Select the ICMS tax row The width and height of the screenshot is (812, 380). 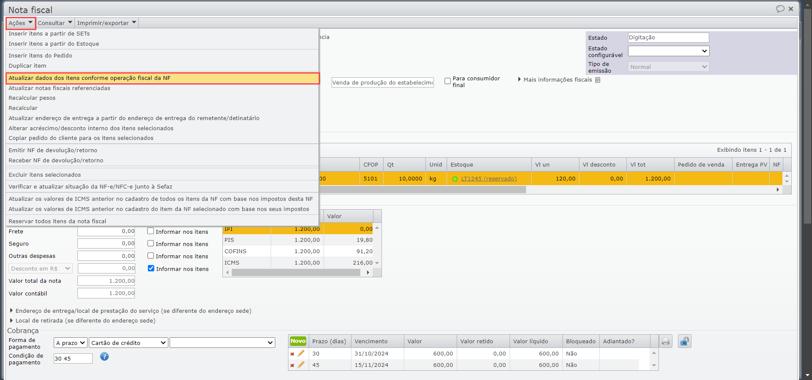(x=298, y=263)
